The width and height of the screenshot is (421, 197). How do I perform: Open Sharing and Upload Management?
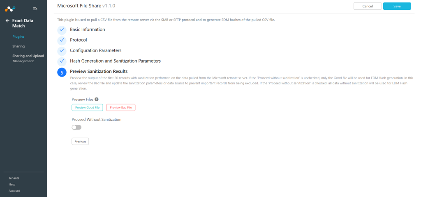pyautogui.click(x=28, y=59)
